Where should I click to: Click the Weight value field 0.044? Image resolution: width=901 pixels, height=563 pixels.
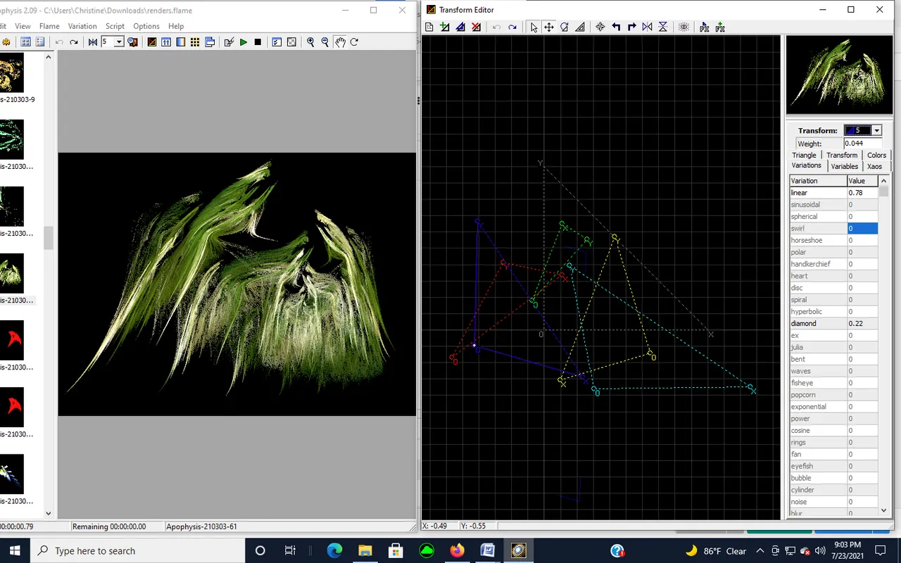click(x=863, y=144)
